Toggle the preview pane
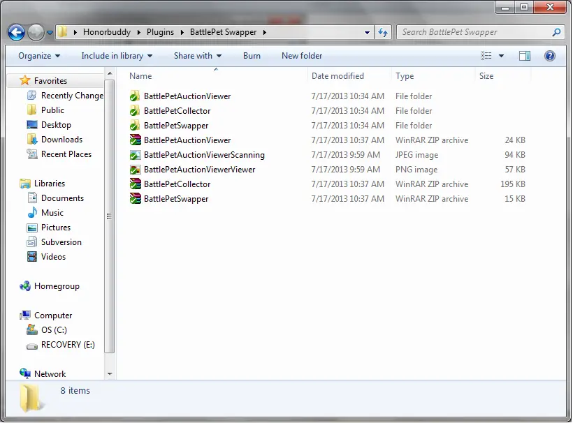 (525, 56)
